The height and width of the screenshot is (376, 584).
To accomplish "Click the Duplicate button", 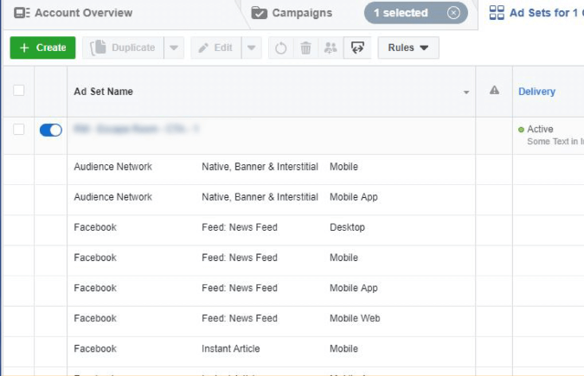I will 123,48.
